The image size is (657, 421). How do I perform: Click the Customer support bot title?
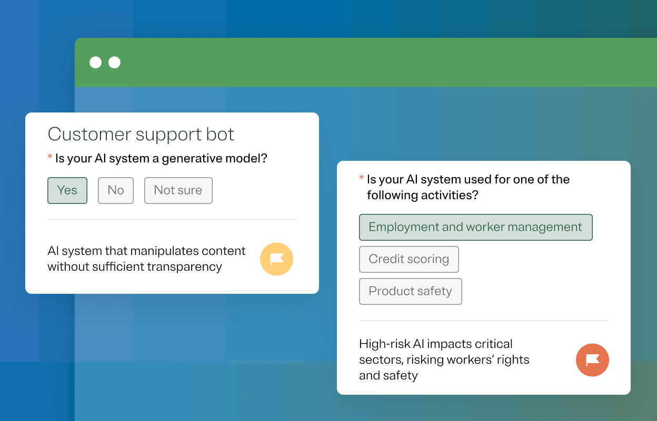(141, 134)
